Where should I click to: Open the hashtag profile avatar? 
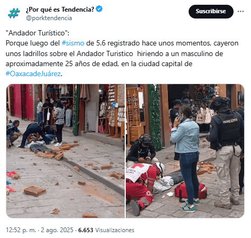point(14,14)
